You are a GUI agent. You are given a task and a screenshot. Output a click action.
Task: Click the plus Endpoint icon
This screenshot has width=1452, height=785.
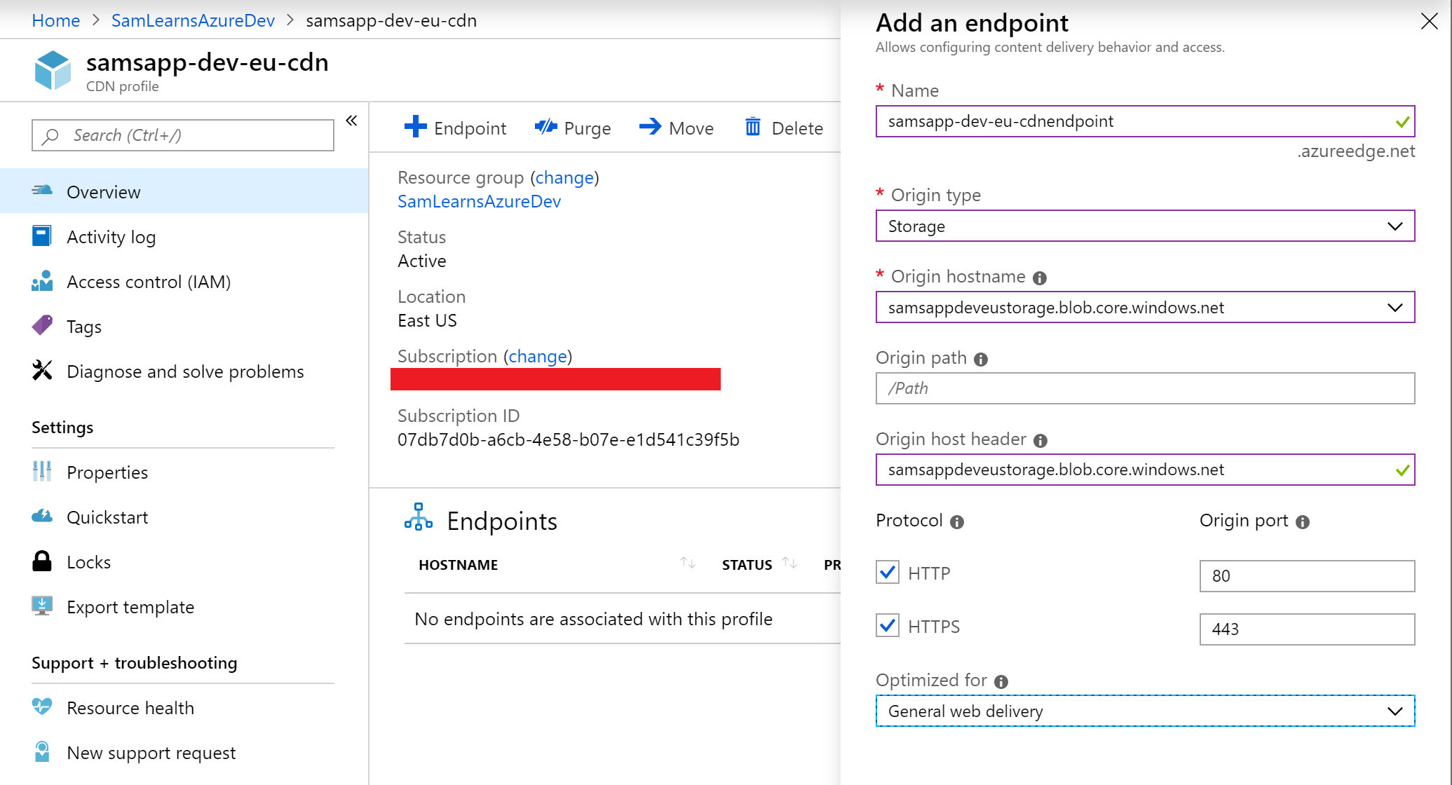click(415, 127)
